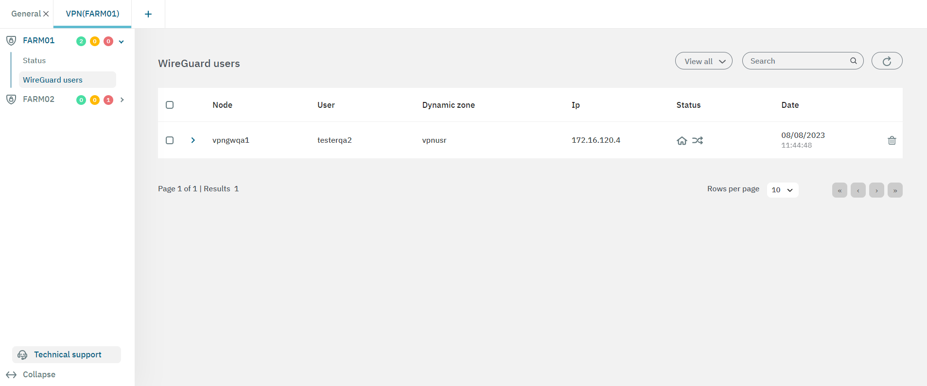The image size is (927, 386).
Task: Check the vpngwqa1 row checkbox
Action: pos(170,140)
